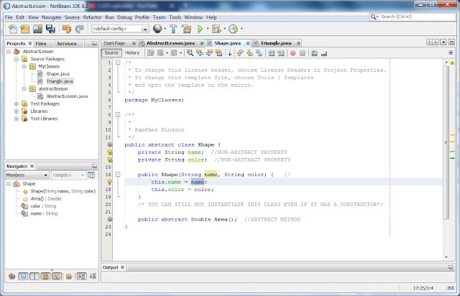Screen dimensions: 460x296
Task: Toggle Highlight Search icon
Action: (218, 52)
